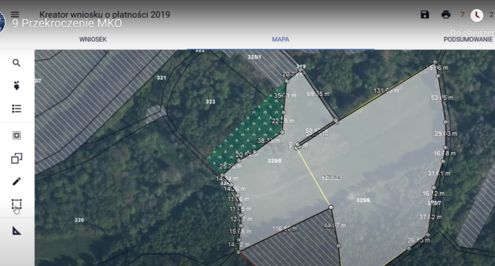495x266 pixels.
Task: Click parcel label 325/1 on map
Action: tap(254, 57)
